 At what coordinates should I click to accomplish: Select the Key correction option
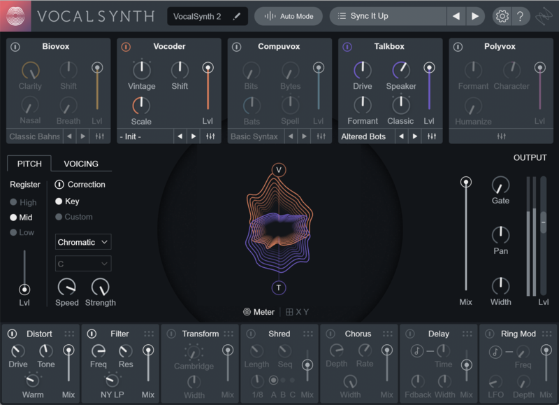point(67,201)
